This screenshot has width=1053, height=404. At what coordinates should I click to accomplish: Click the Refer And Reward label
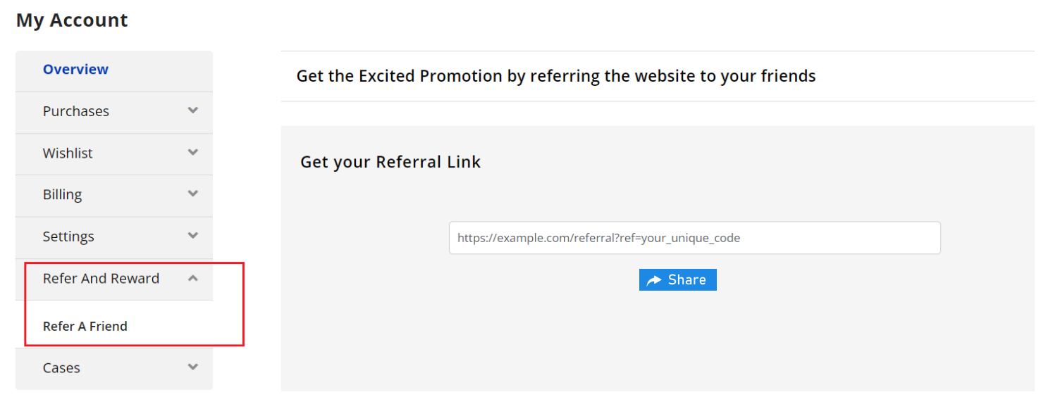[101, 279]
